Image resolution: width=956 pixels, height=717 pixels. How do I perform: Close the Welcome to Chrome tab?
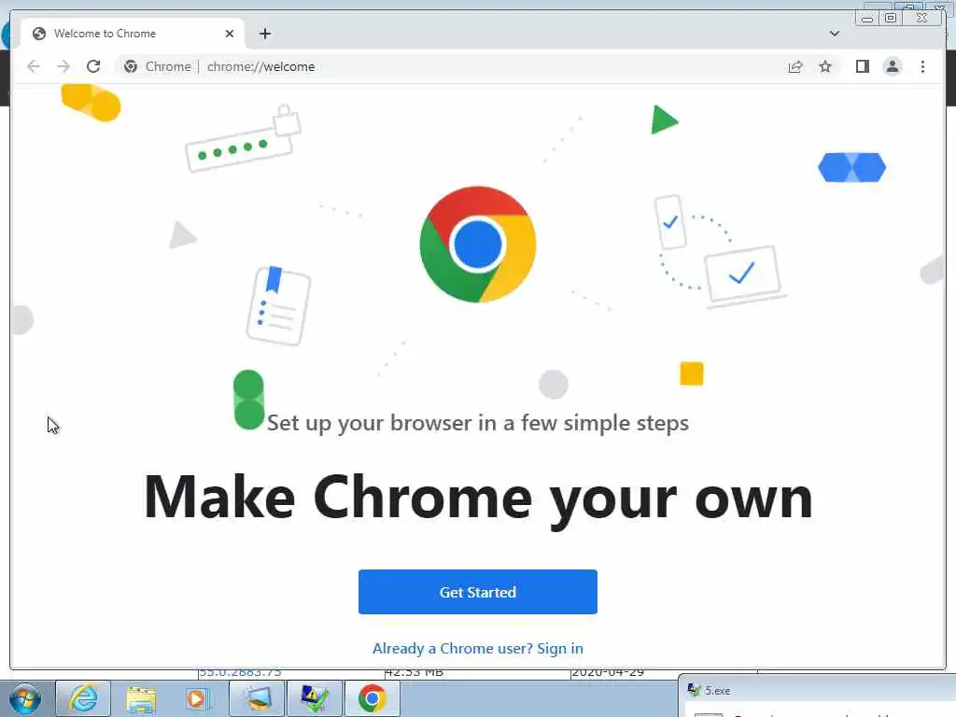[x=230, y=34]
